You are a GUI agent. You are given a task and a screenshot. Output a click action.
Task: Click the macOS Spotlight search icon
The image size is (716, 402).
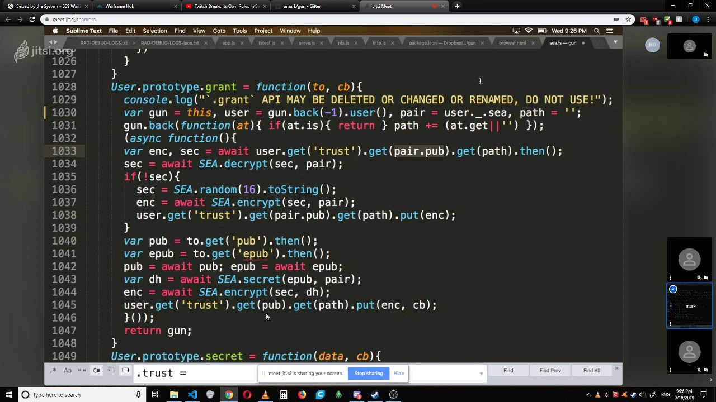pyautogui.click(x=597, y=31)
